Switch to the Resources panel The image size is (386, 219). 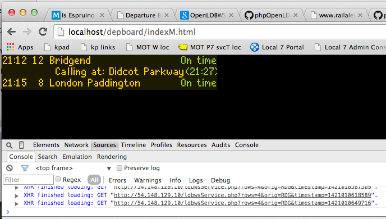(x=192, y=145)
